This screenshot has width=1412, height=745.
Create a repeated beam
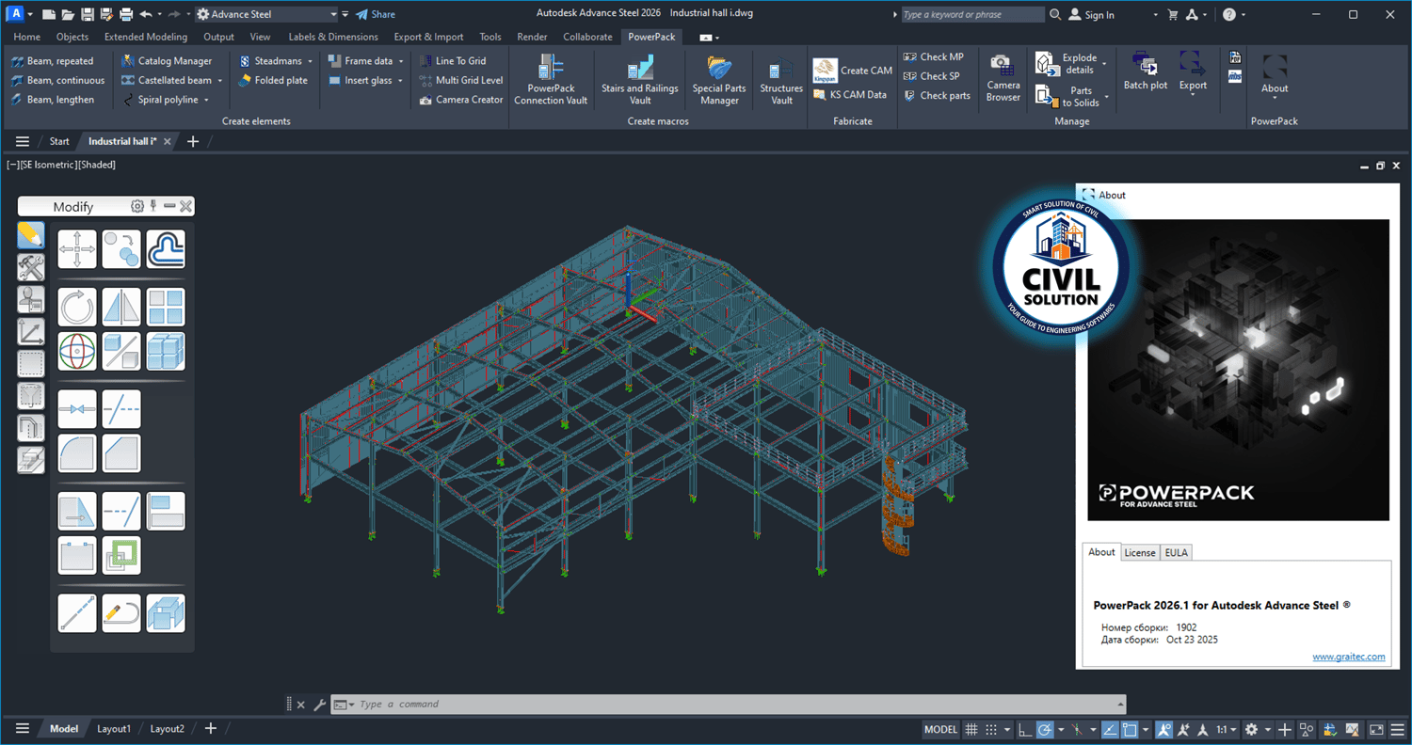point(53,61)
